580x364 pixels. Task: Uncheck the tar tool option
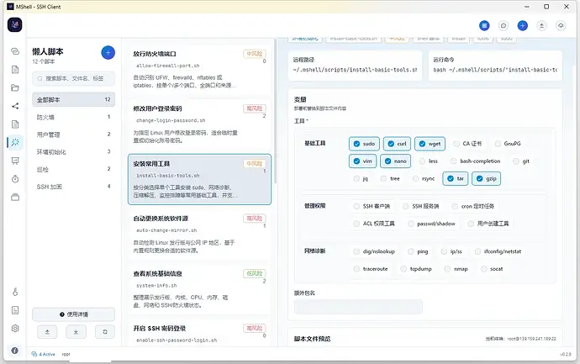coord(456,179)
